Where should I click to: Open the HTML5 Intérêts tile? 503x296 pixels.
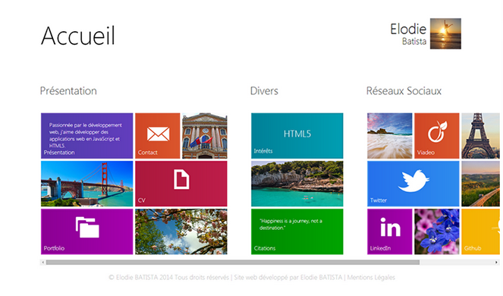point(297,136)
